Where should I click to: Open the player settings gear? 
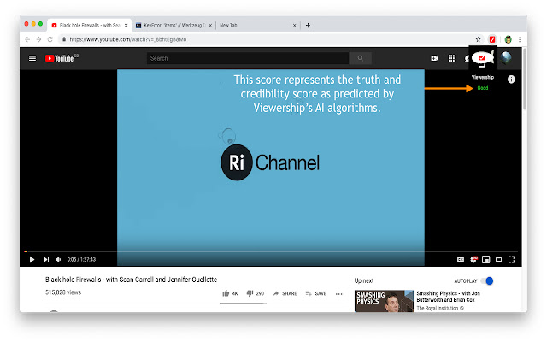coord(473,259)
